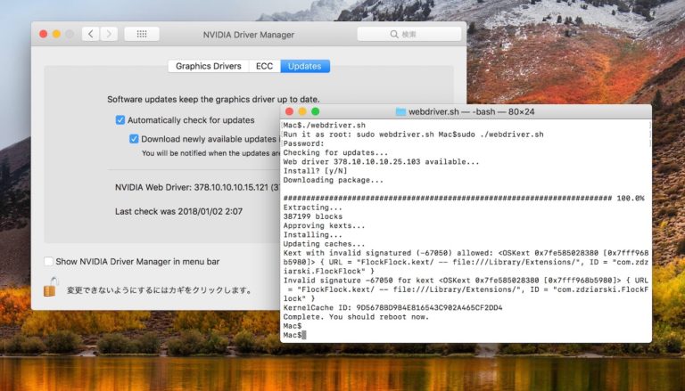Toggle Automatically check for updates
Screen dimensions: 685x391
click(x=120, y=119)
